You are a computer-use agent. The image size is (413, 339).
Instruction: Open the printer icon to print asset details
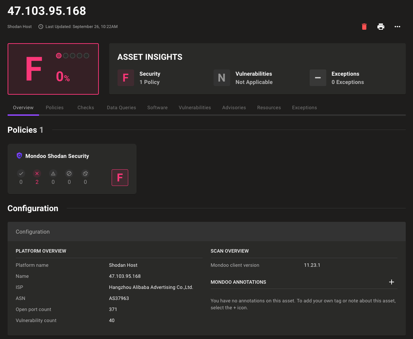[x=381, y=27]
